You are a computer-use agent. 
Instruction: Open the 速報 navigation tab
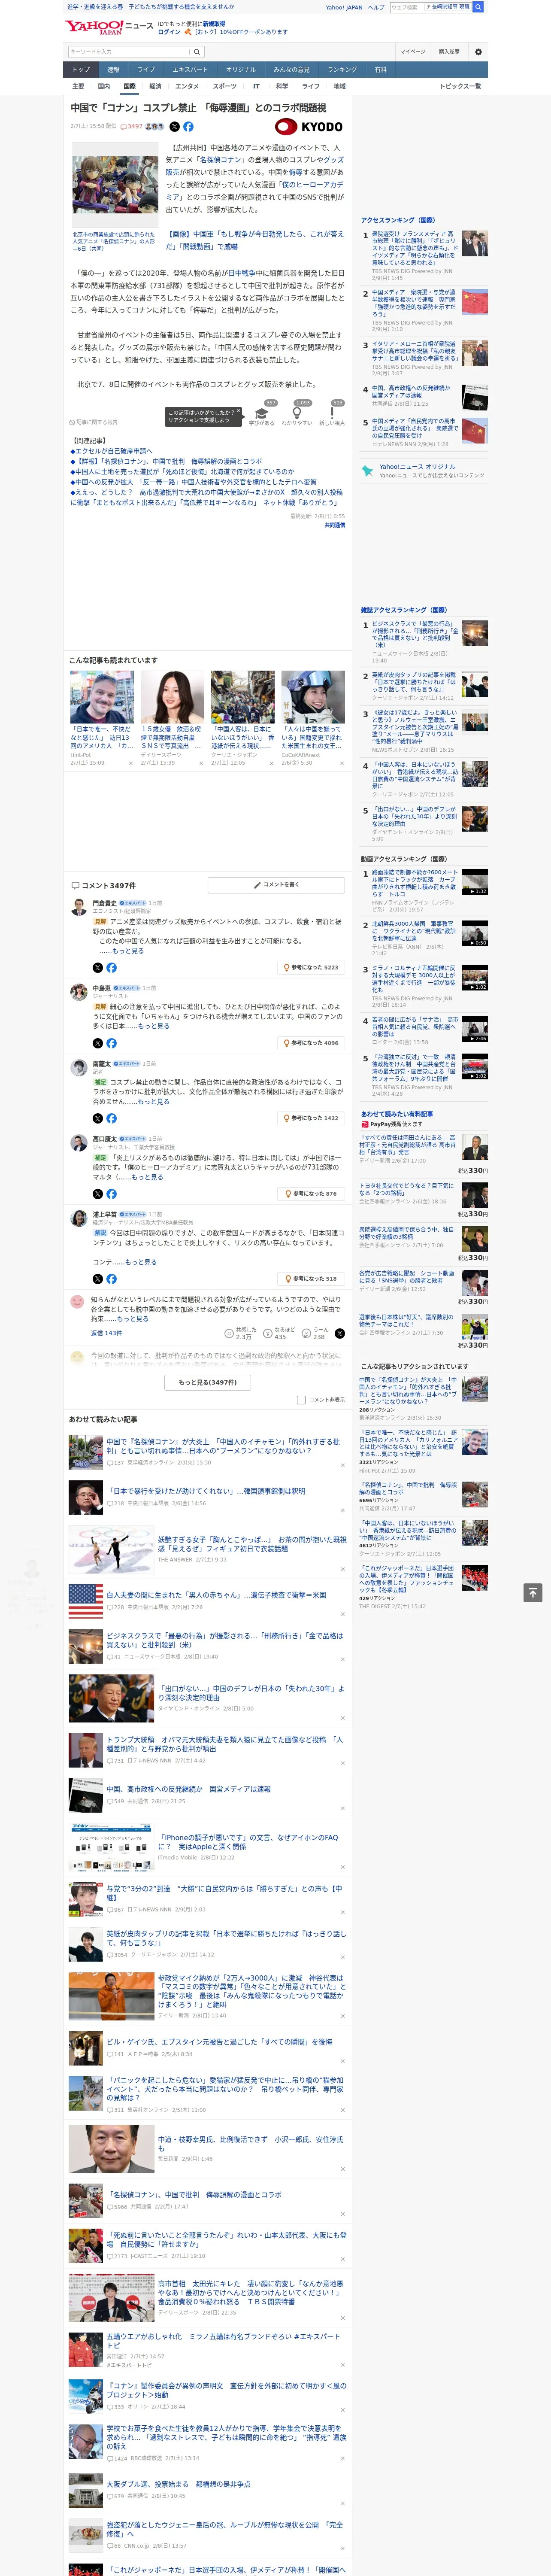click(113, 70)
